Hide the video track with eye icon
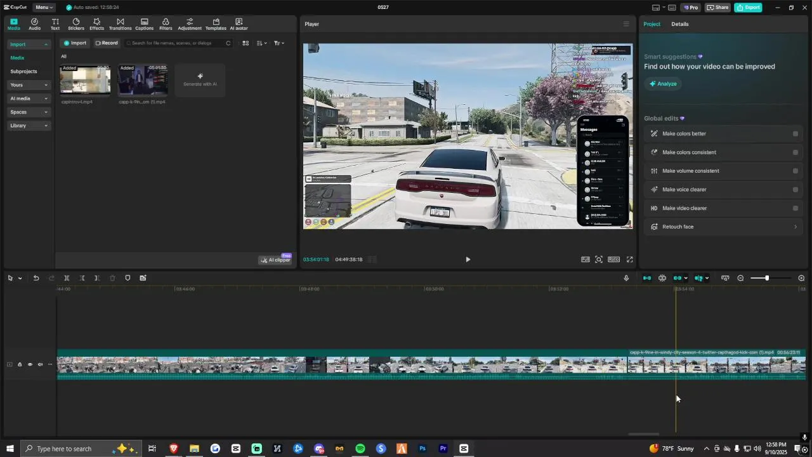The width and height of the screenshot is (812, 457). click(x=30, y=364)
